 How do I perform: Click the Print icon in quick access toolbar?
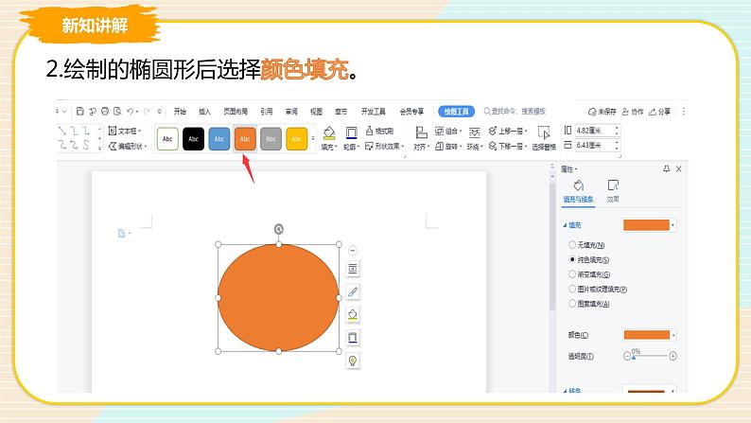pos(105,111)
